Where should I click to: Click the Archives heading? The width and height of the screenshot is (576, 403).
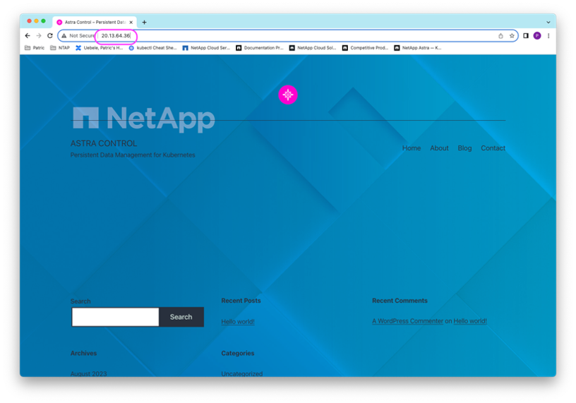tap(83, 353)
